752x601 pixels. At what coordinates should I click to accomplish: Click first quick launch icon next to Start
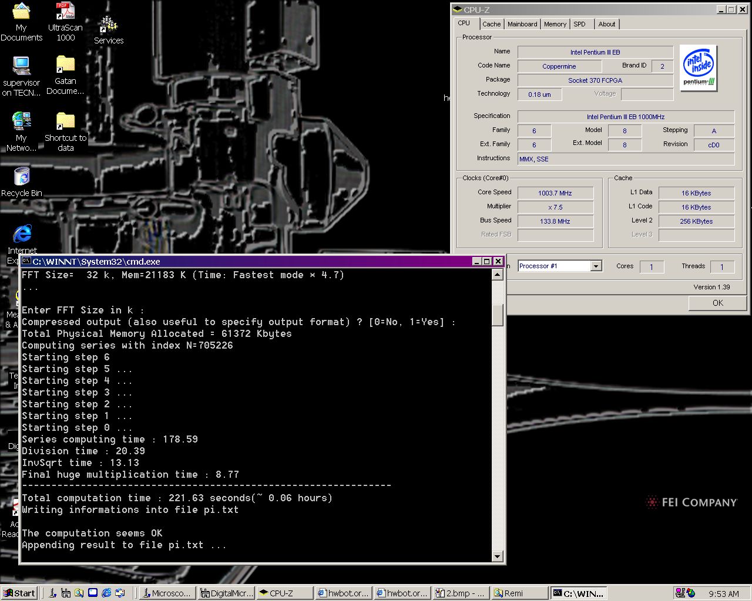click(x=53, y=593)
